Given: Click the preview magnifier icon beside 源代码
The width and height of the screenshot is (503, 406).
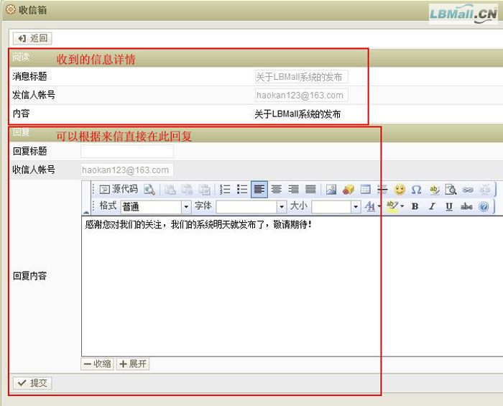Looking at the screenshot, I should (149, 190).
